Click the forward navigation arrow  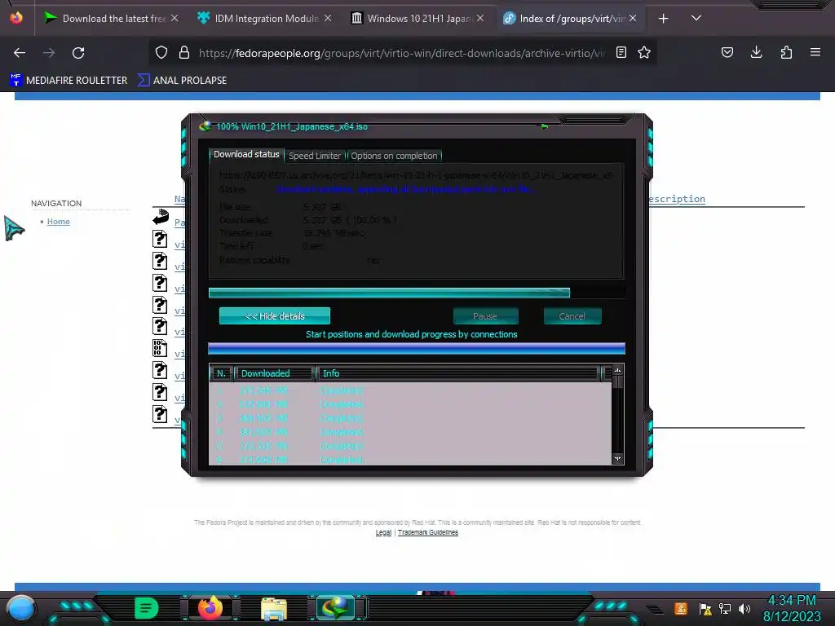coord(49,53)
